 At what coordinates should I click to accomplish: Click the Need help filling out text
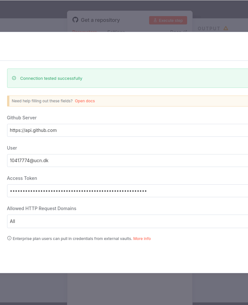tap(42, 101)
